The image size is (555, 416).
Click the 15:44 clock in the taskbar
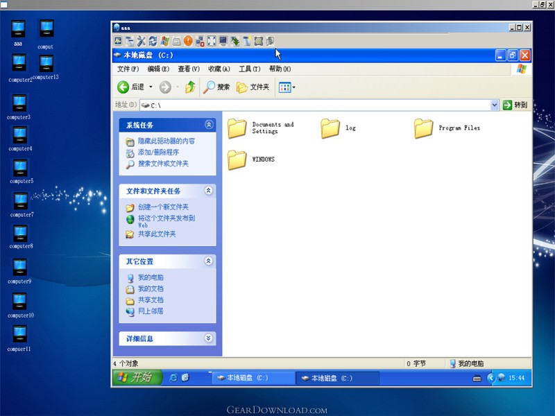[516, 378]
